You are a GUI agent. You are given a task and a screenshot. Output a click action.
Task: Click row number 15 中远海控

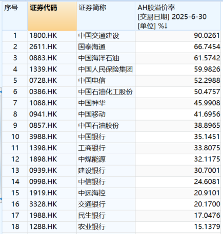point(15,193)
